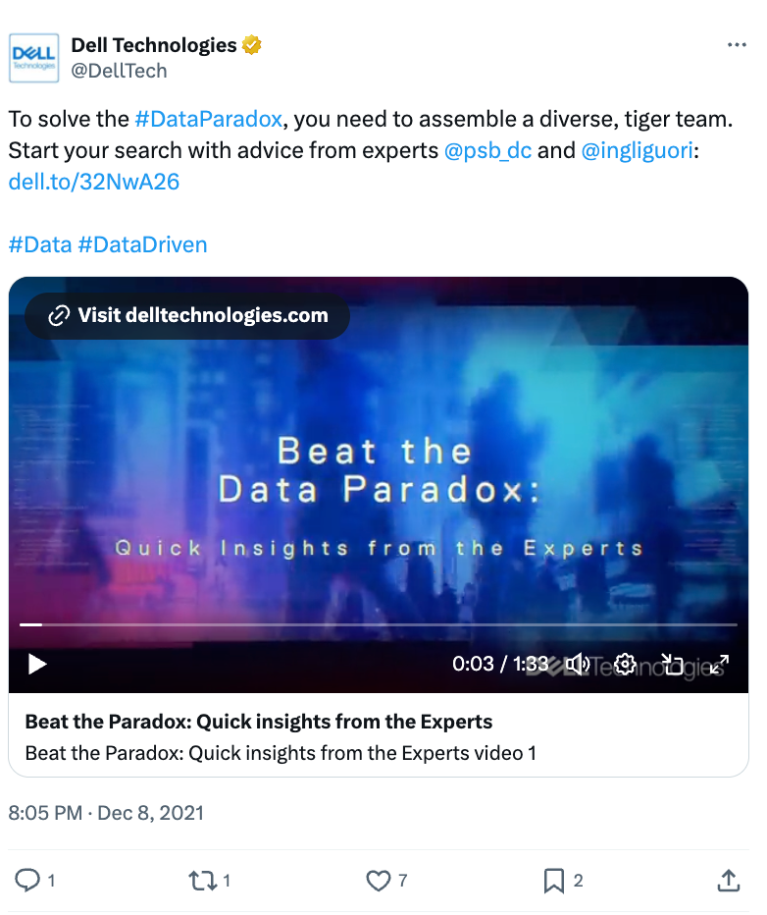Repost this tweet
Screen dimensions: 767x915
point(202,880)
